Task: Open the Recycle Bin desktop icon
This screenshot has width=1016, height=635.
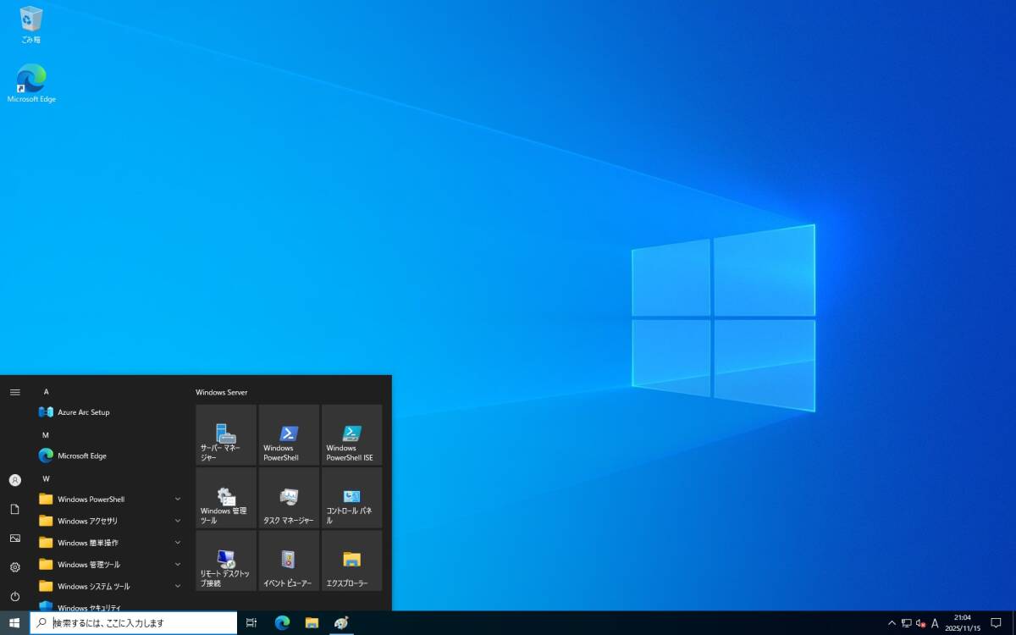Action: point(31,25)
